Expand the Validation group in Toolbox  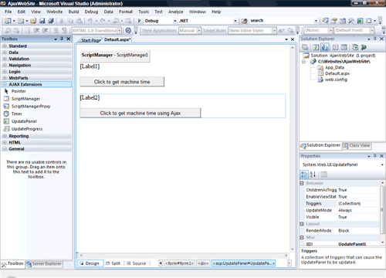pyautogui.click(x=5, y=59)
